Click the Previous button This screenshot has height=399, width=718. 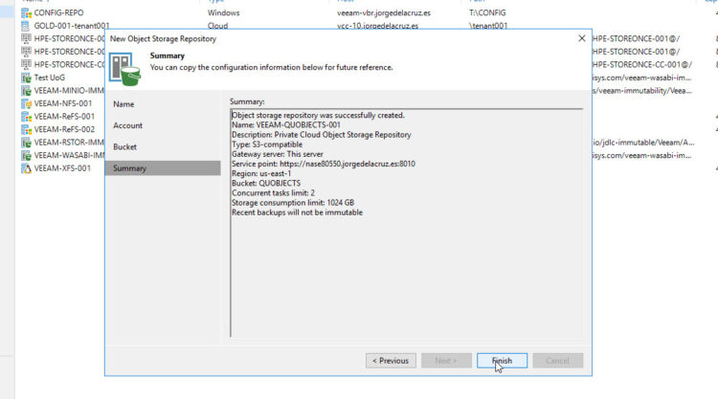click(x=391, y=361)
